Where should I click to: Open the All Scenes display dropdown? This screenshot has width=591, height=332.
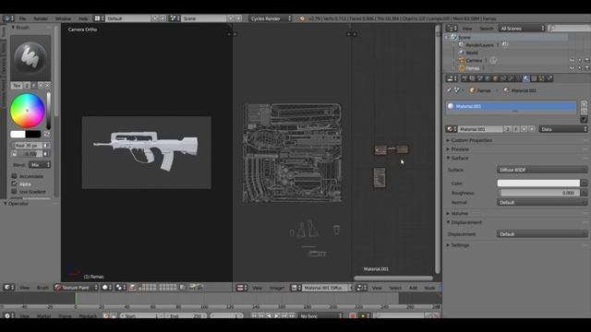pyautogui.click(x=522, y=29)
